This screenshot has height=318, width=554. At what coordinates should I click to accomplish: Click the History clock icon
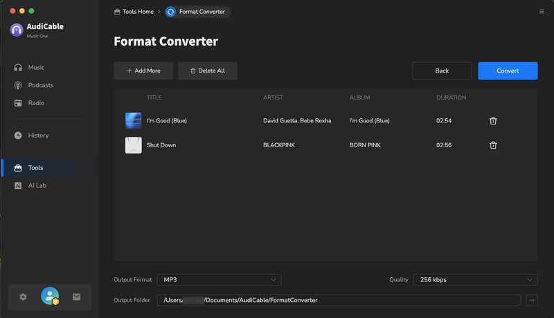click(18, 135)
